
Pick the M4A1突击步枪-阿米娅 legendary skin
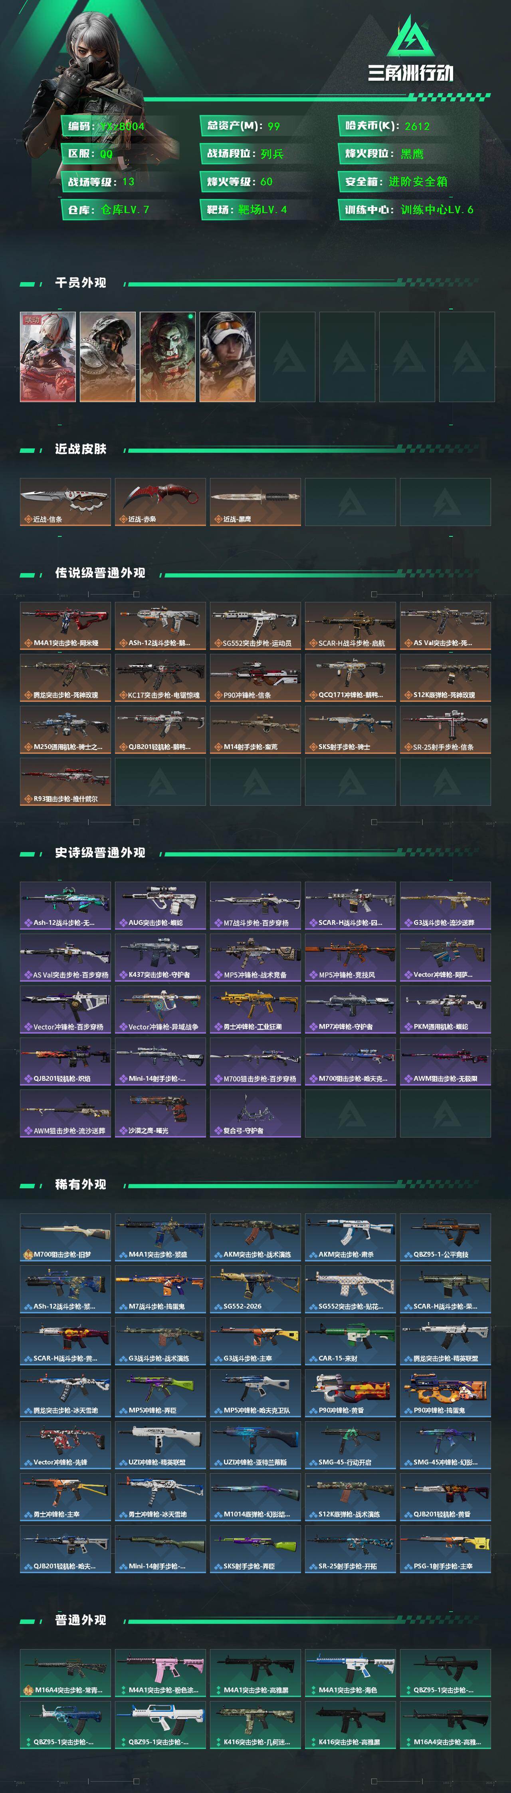click(x=65, y=626)
